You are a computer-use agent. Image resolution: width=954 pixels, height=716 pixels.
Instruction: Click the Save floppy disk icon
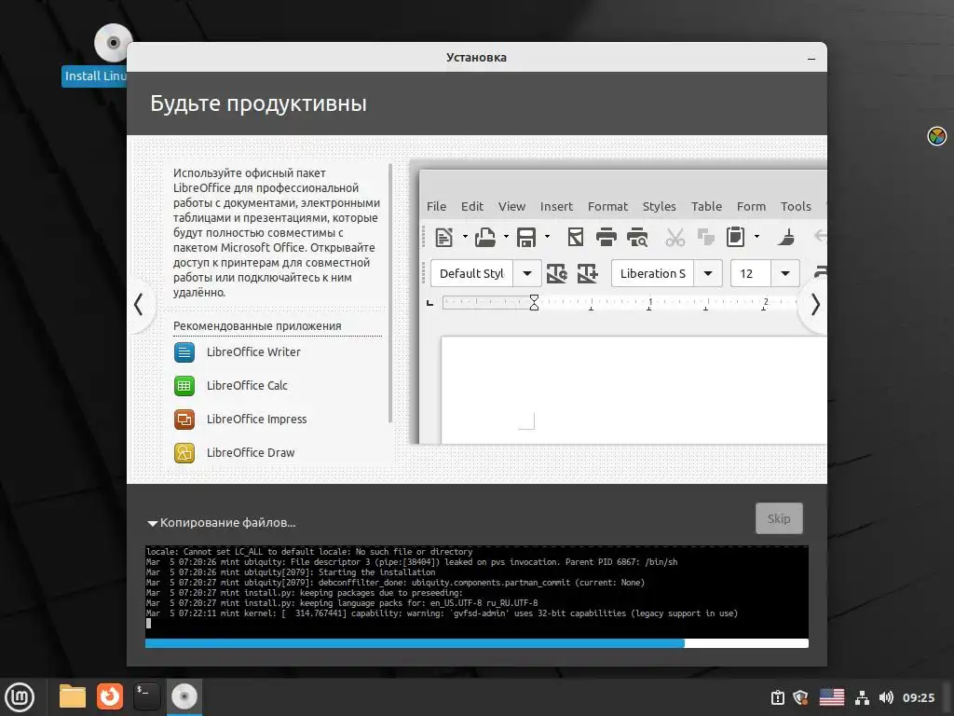tap(526, 237)
